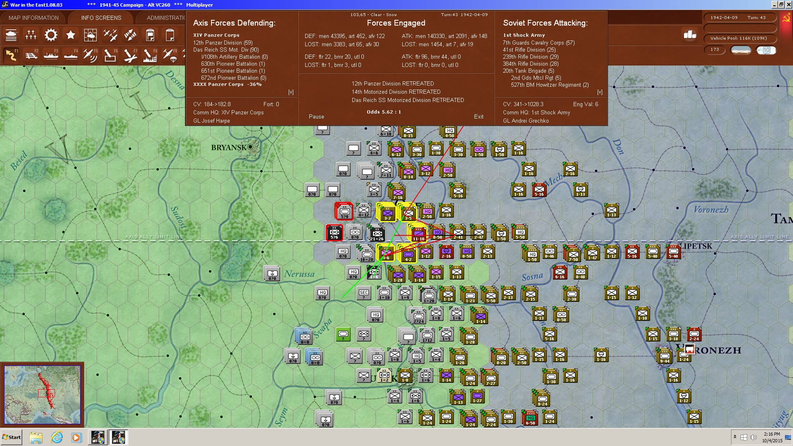The image size is (793, 446).
Task: Switch to INFO SCREENS tab
Action: [101, 18]
